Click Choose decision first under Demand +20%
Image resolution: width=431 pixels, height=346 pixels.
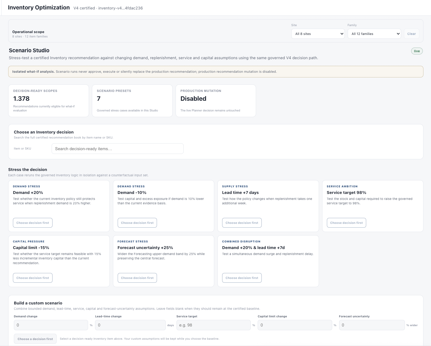click(33, 223)
